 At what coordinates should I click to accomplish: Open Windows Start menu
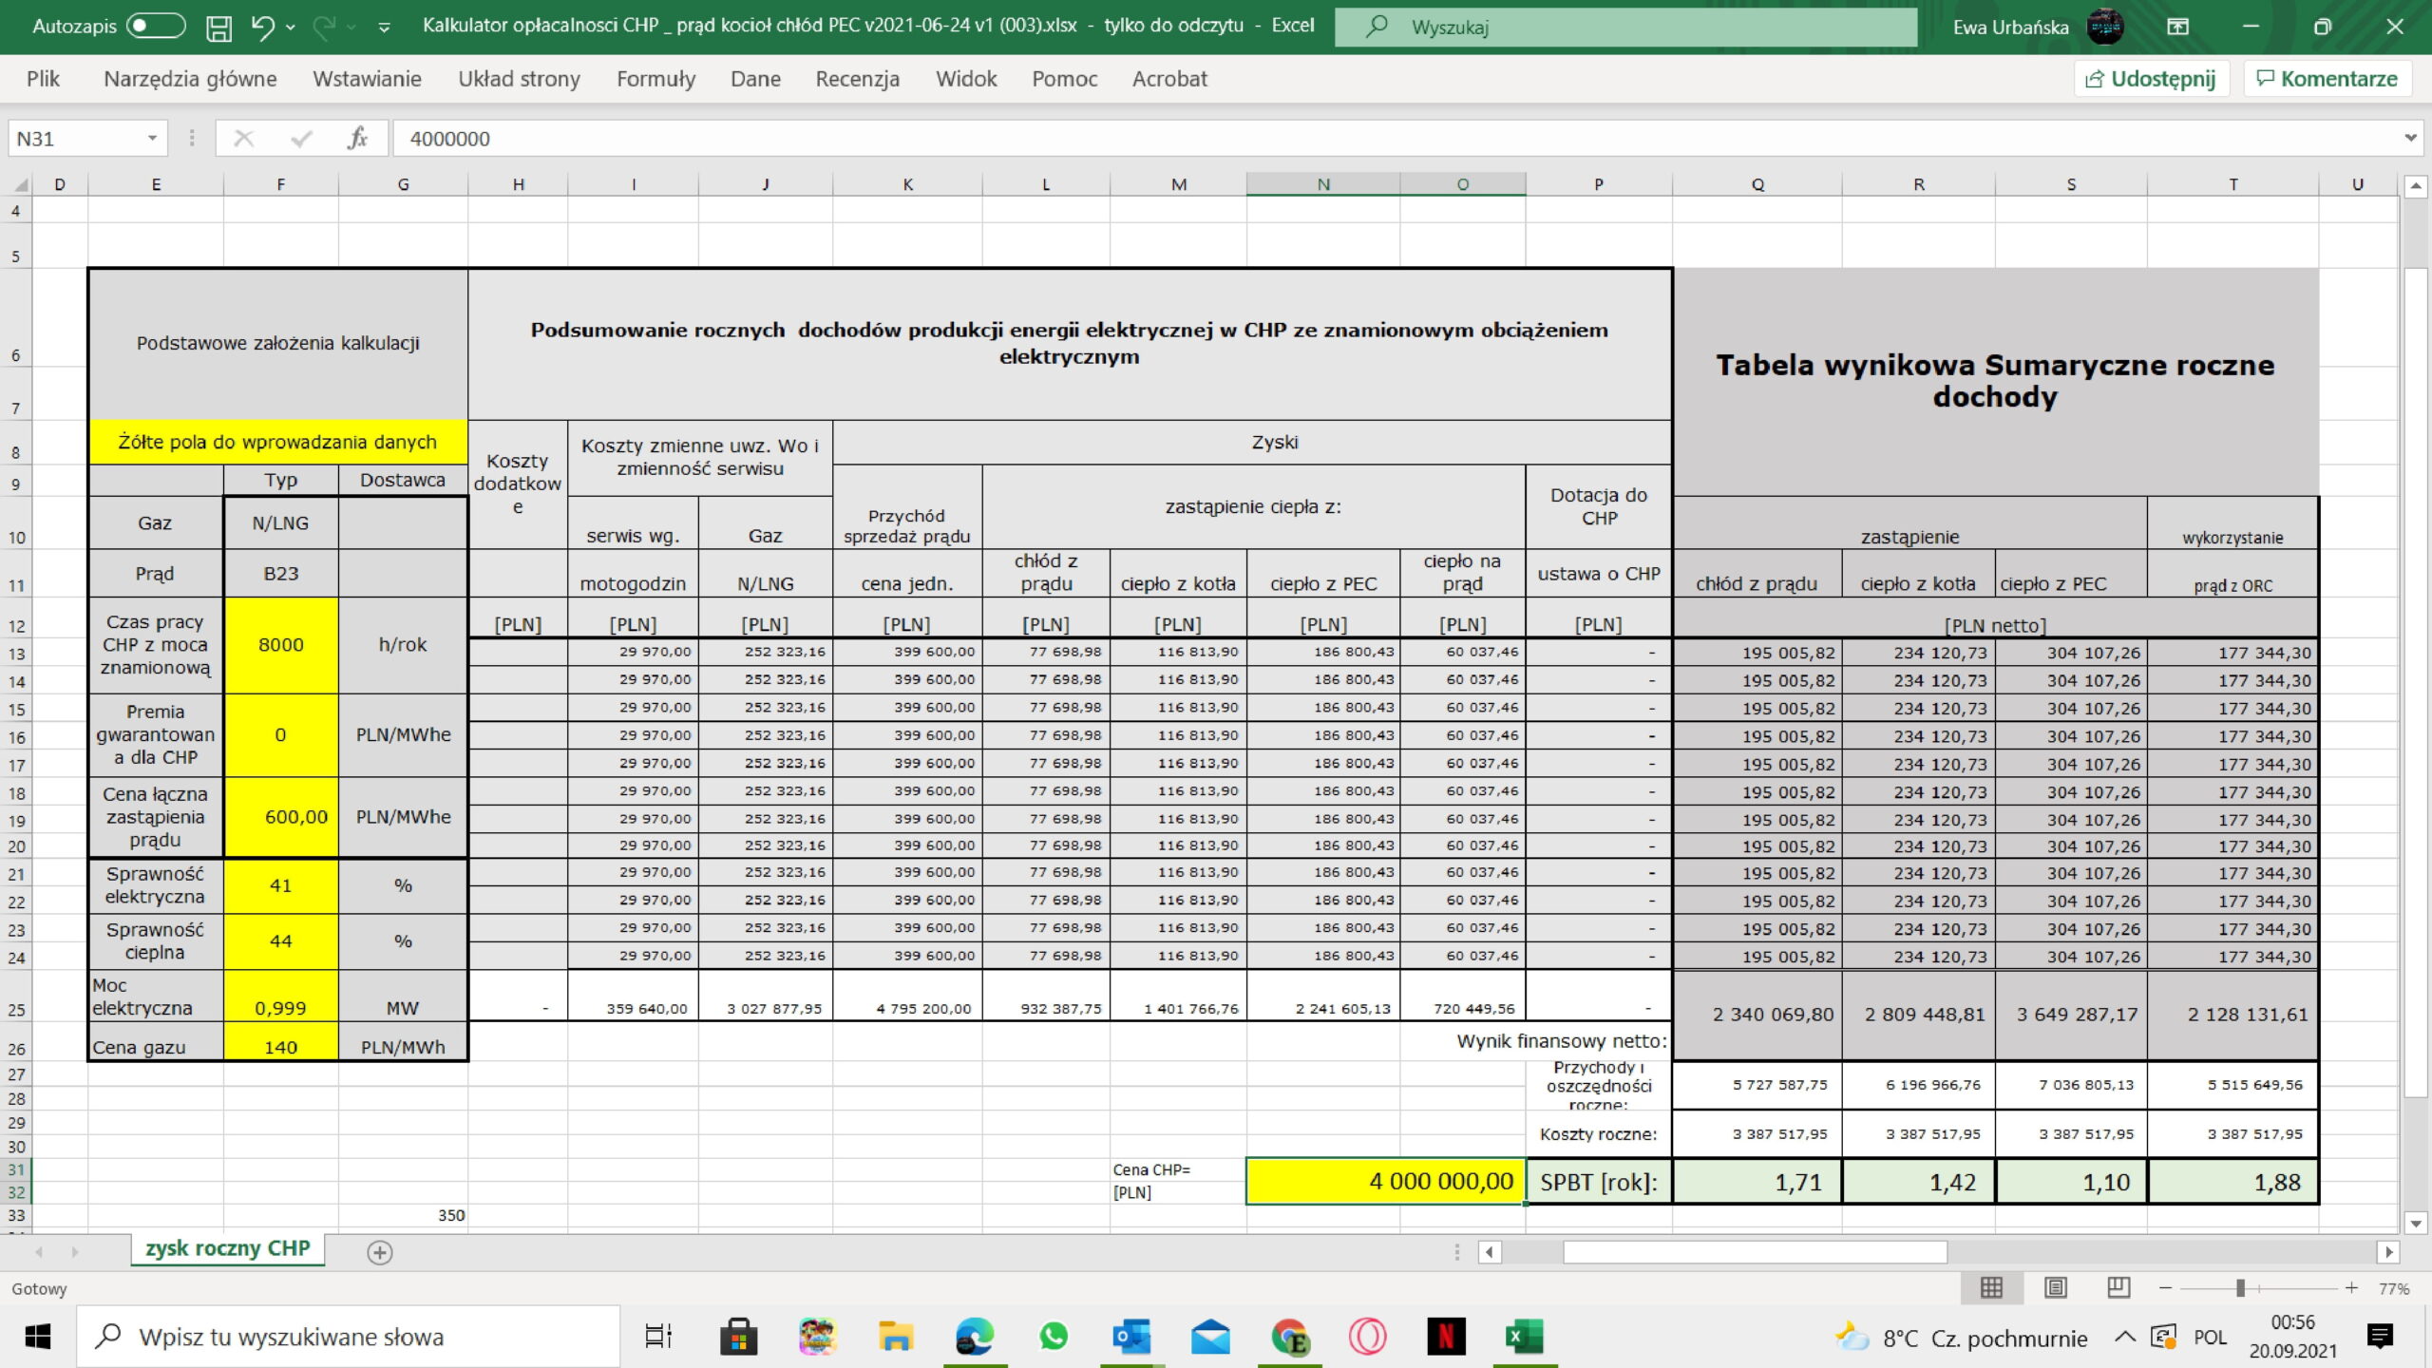38,1337
